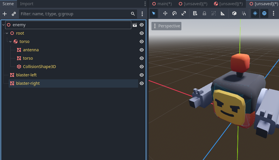This screenshot has width=279, height=160.
Task: Select the Move mode tool
Action: 165,13
